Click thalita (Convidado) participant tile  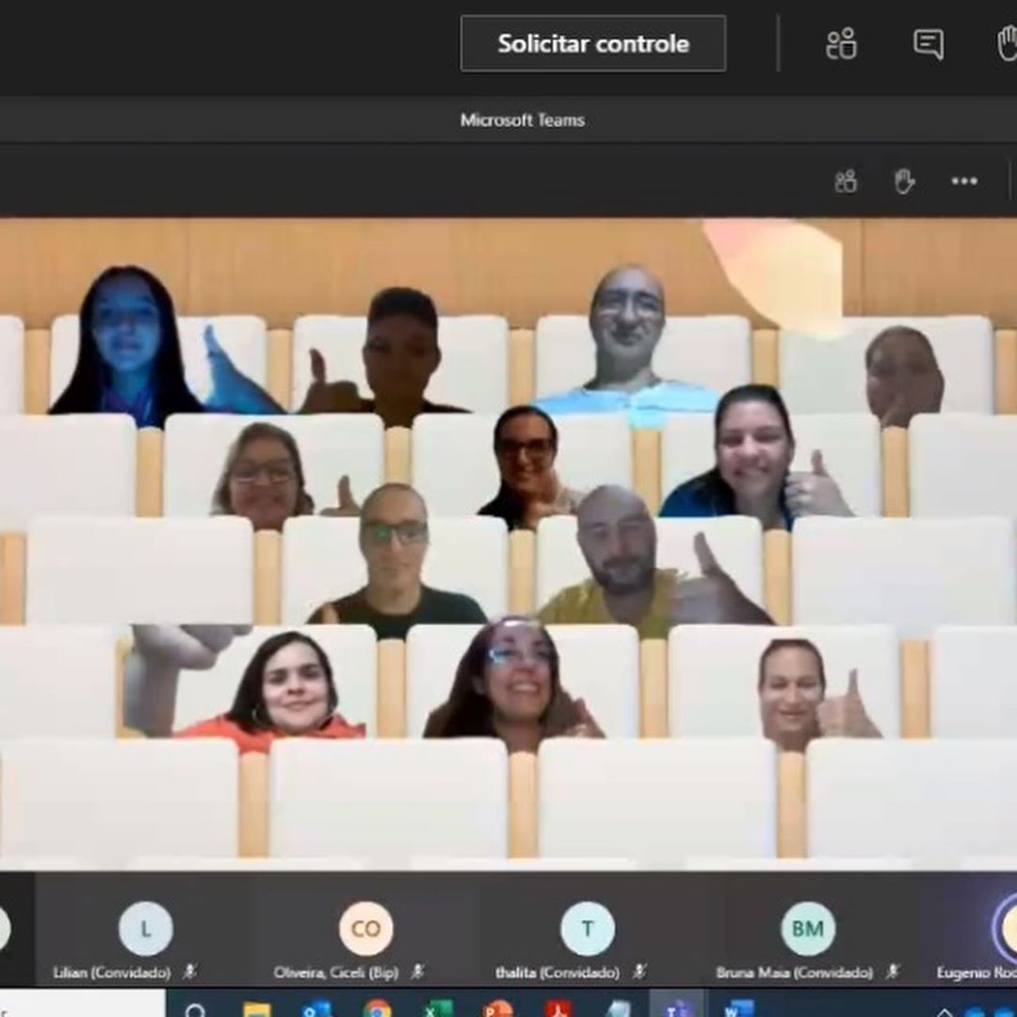coord(587,928)
